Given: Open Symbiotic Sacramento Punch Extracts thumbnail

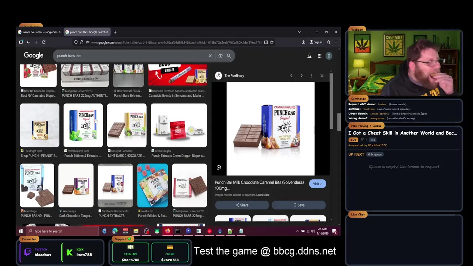Looking at the screenshot, I should pos(115,185).
